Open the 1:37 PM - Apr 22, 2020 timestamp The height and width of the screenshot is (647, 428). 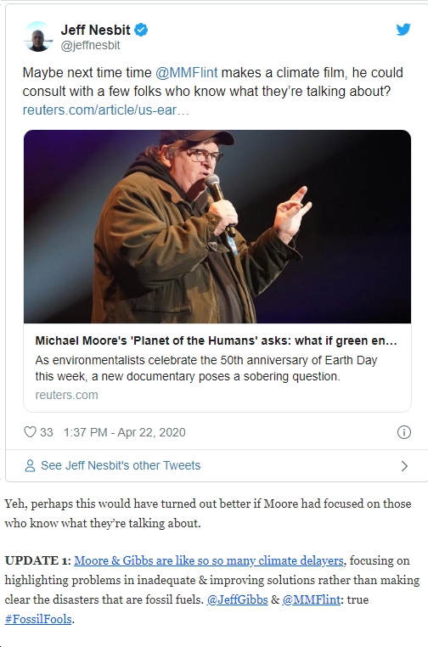click(125, 432)
